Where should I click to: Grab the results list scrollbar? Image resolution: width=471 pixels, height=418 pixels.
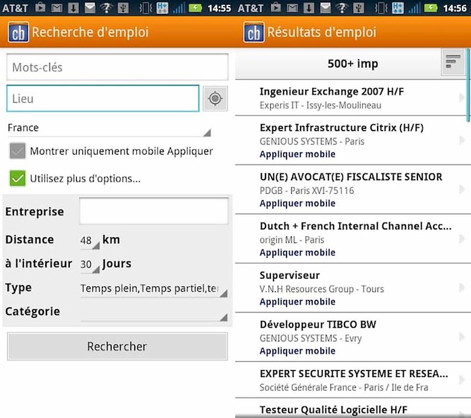coord(468,86)
